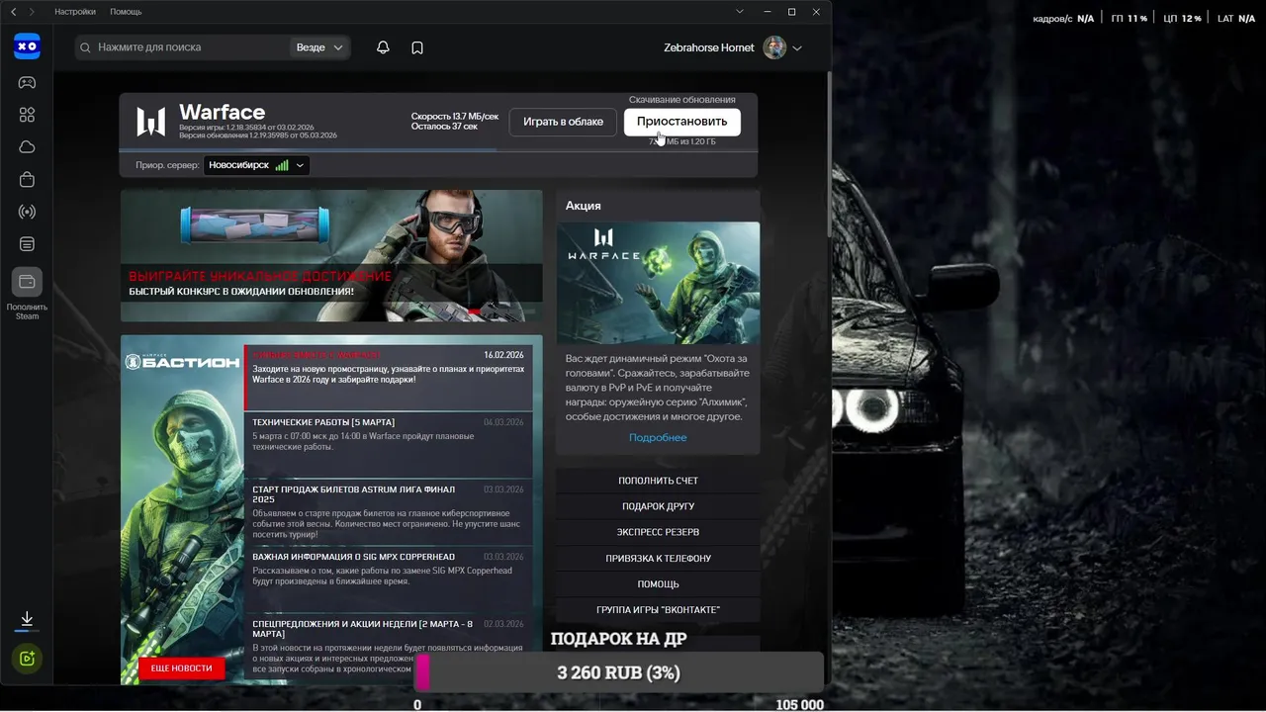Open the highlighted 16.02.2026 news item
The height and width of the screenshot is (712, 1266).
[388, 378]
